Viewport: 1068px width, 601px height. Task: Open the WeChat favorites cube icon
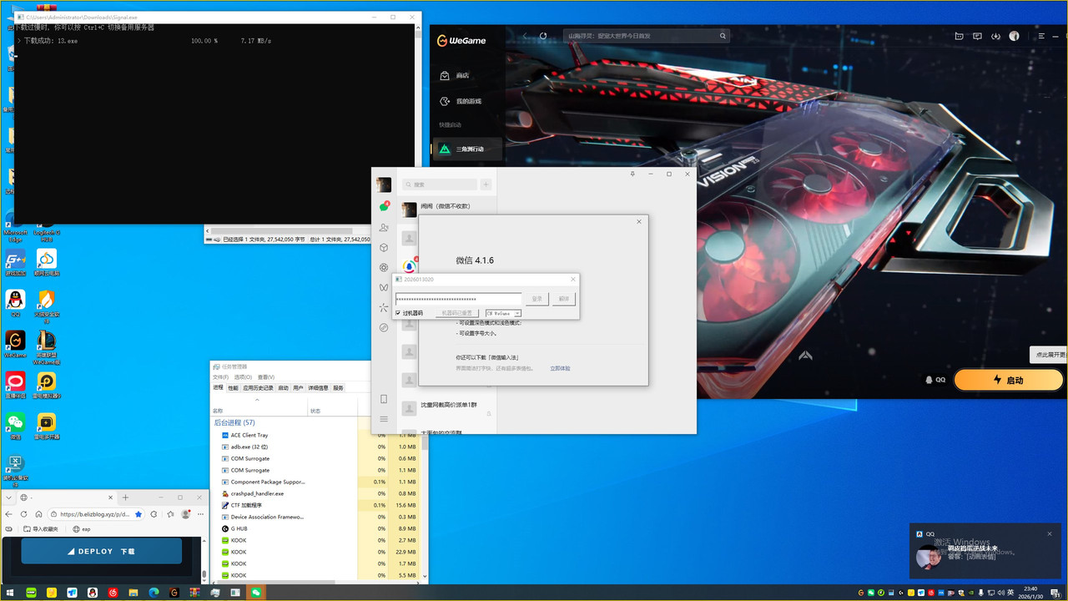click(x=384, y=247)
